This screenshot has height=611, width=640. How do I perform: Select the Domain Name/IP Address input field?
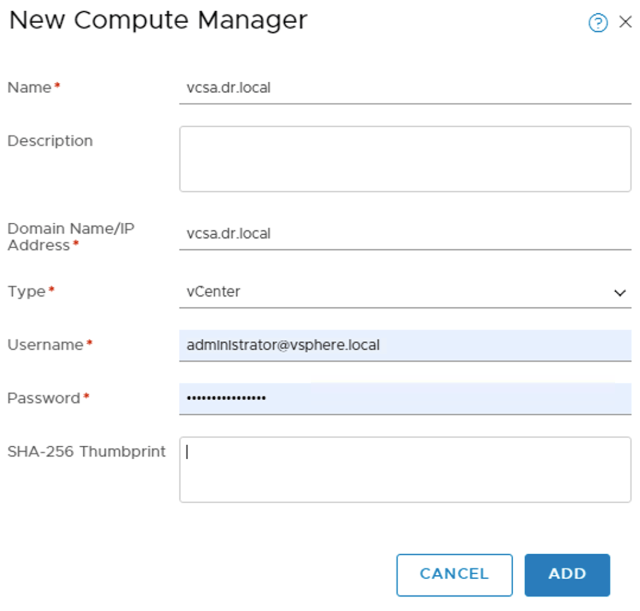click(x=404, y=234)
